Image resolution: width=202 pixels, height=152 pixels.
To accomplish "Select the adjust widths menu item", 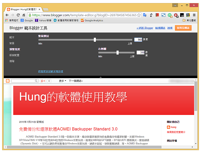I will [x=15, y=49].
